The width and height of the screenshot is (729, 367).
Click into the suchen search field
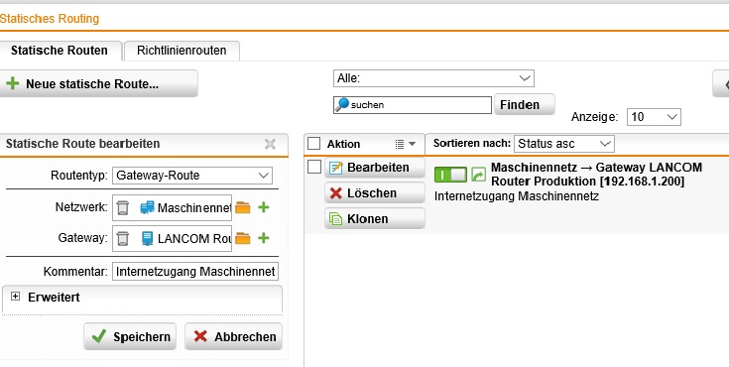[412, 105]
